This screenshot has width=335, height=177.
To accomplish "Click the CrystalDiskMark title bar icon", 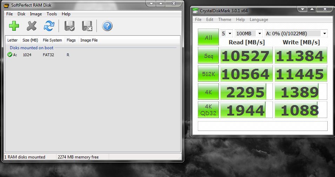I will coord(195,10).
